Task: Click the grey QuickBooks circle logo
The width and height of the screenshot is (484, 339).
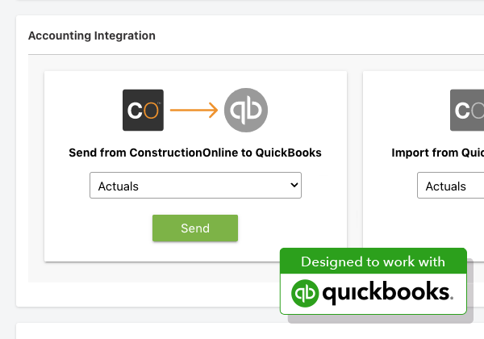Action: (246, 111)
